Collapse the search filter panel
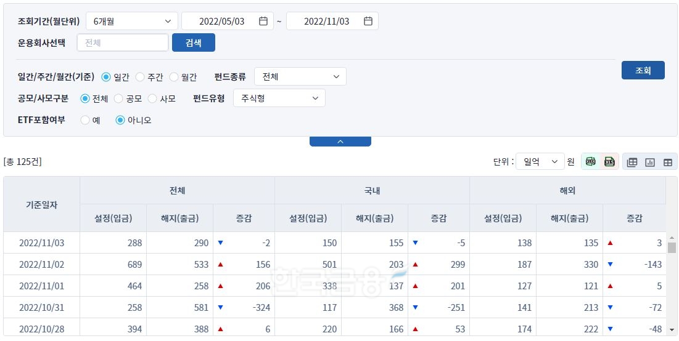 pyautogui.click(x=340, y=142)
